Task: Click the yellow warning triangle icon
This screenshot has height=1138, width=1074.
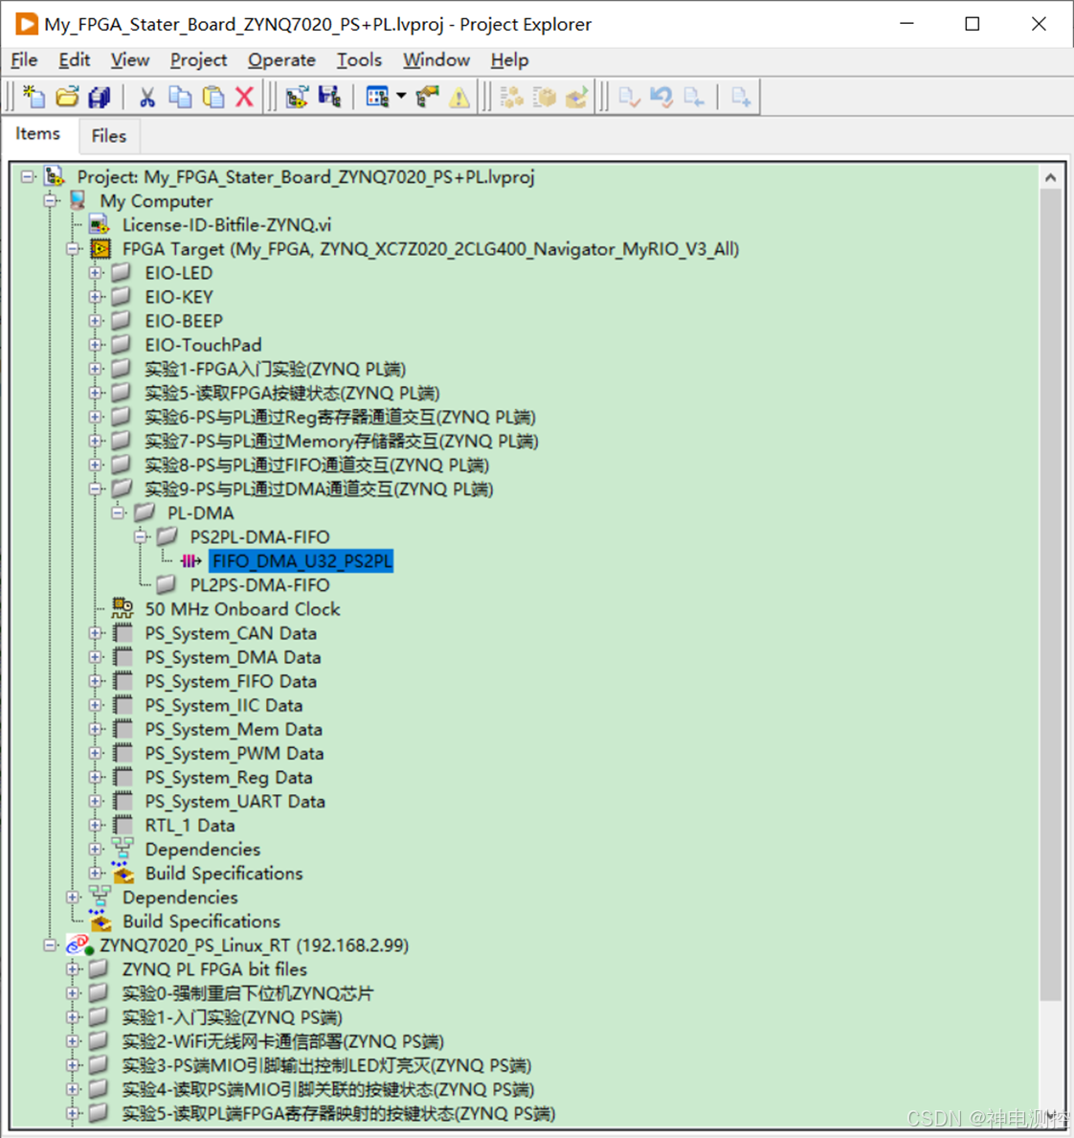Action: tap(459, 97)
